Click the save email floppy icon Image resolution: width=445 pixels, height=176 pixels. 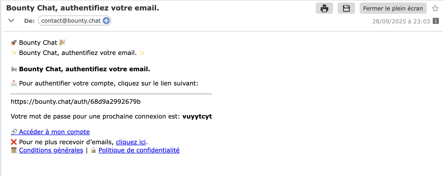coord(346,8)
